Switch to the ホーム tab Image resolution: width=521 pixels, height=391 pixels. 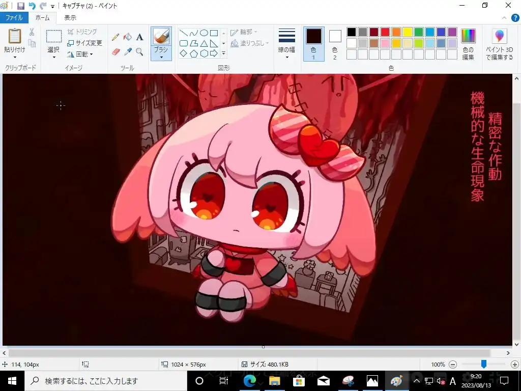pyautogui.click(x=43, y=18)
